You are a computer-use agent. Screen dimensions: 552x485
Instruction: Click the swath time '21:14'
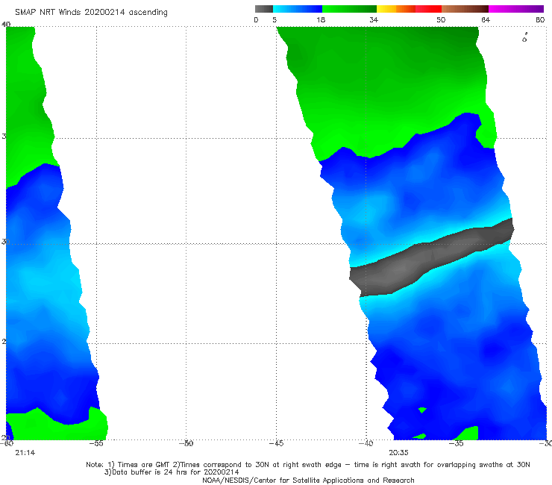coord(25,453)
